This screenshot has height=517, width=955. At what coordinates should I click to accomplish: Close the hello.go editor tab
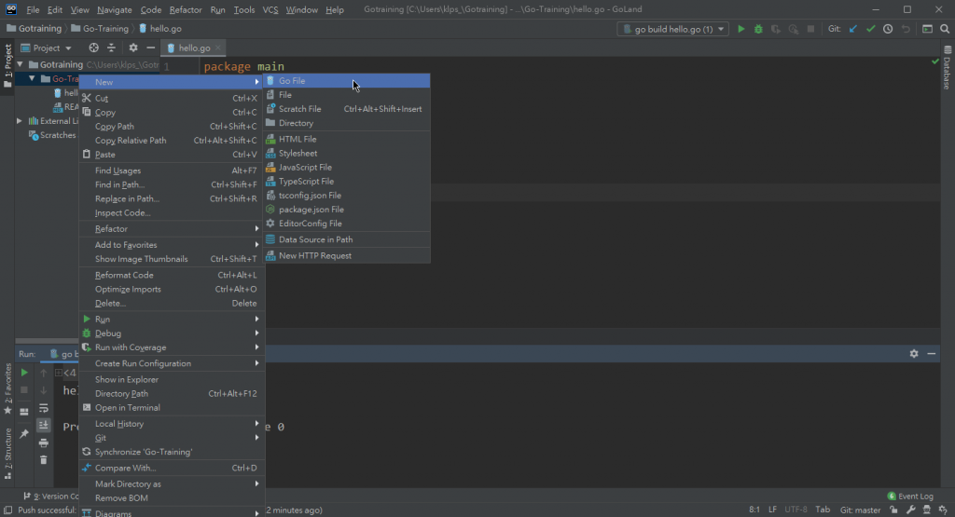click(x=218, y=48)
